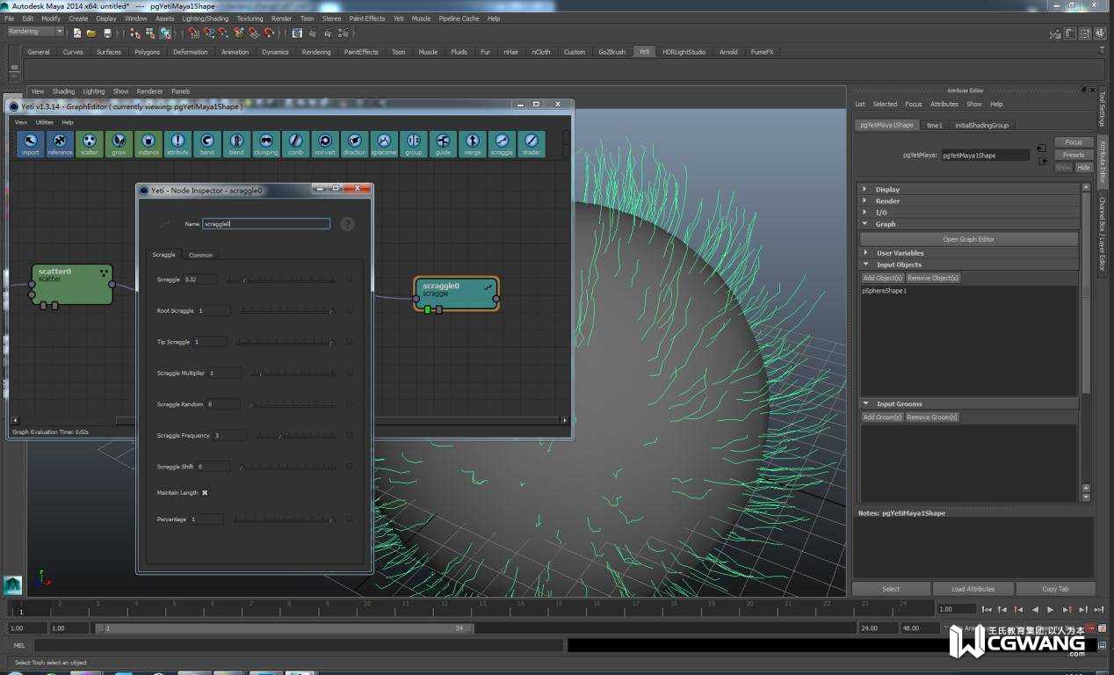1114x675 pixels.
Task: Click the import node icon
Action: (31, 142)
